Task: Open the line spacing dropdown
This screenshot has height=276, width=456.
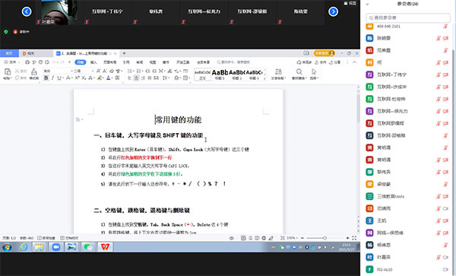Action: tap(166, 78)
